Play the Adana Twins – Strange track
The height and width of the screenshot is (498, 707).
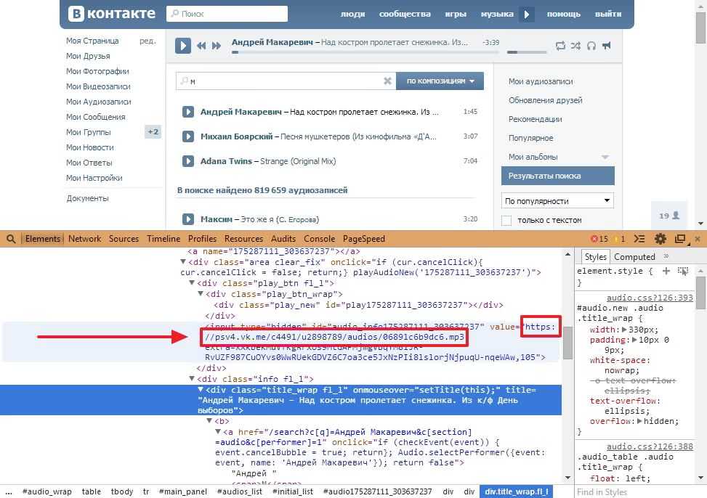coord(188,161)
